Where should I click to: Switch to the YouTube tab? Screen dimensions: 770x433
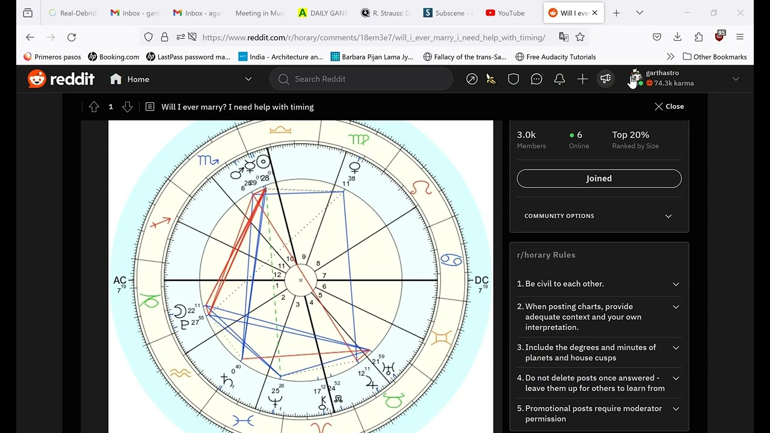click(x=507, y=13)
